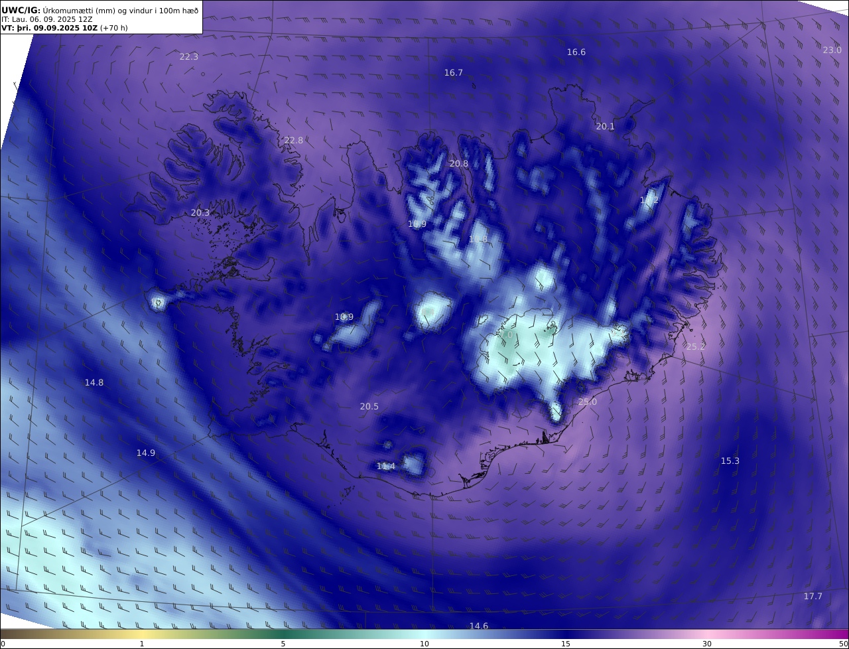Click the title 'UWC/IG: Úrkomumætti (mm) og vindur'
This screenshot has height=649, width=849.
click(99, 10)
